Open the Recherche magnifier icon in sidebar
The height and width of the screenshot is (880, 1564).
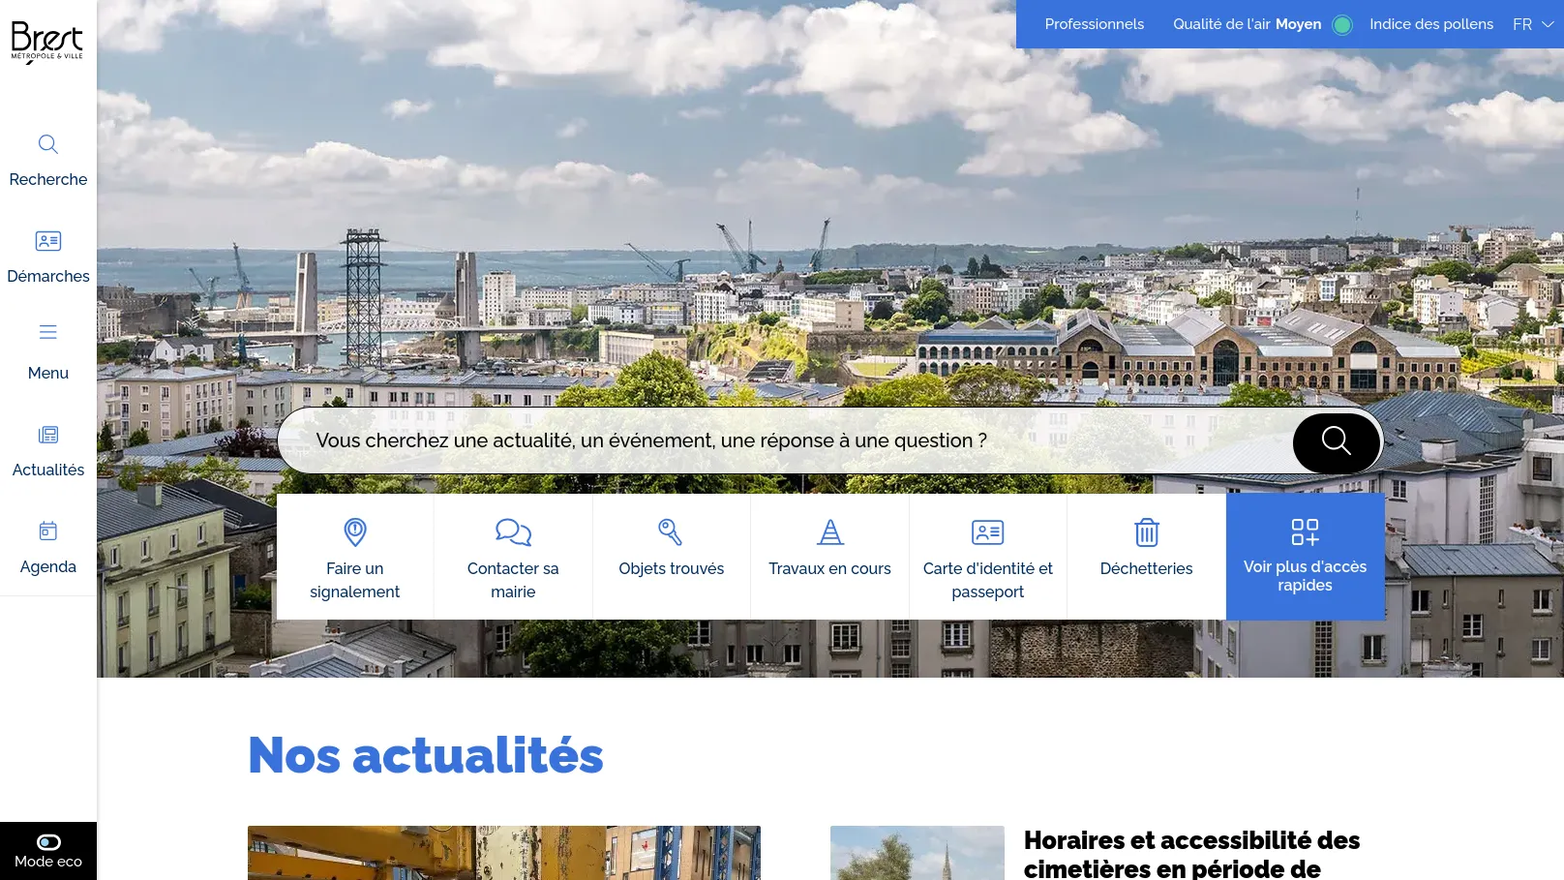(48, 144)
